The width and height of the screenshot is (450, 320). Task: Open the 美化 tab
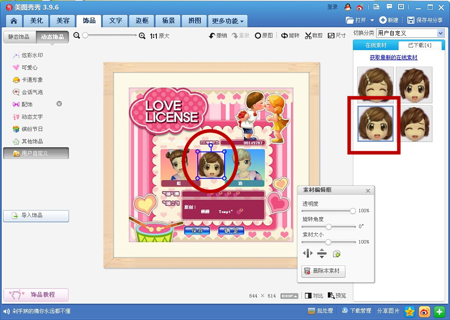[36, 21]
